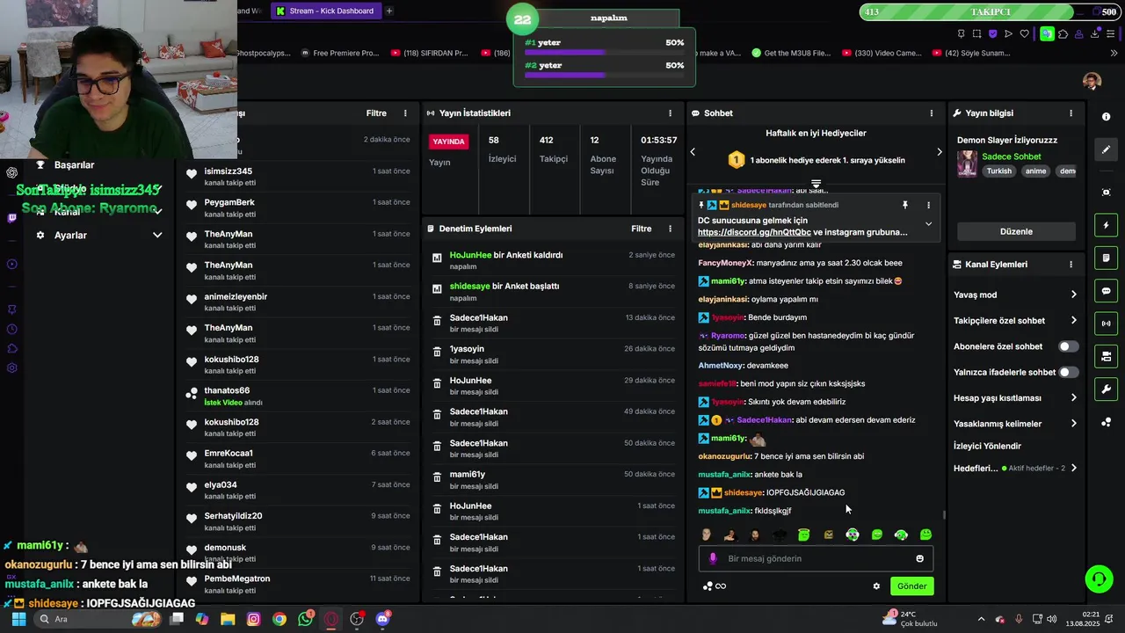The width and height of the screenshot is (1125, 633).
Task: Toggle Abonelere özel sohbet switch
Action: tap(1068, 346)
